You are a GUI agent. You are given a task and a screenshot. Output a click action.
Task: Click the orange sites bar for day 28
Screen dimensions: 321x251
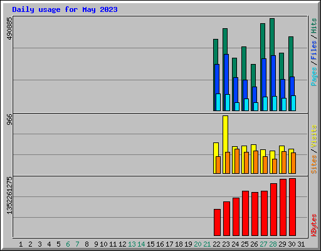[x=275, y=166]
